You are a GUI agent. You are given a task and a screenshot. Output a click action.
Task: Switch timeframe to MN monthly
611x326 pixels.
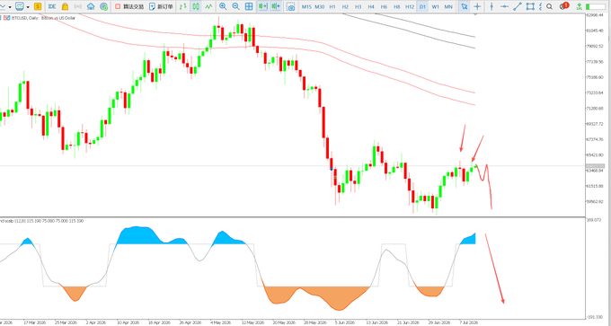pyautogui.click(x=448, y=6)
